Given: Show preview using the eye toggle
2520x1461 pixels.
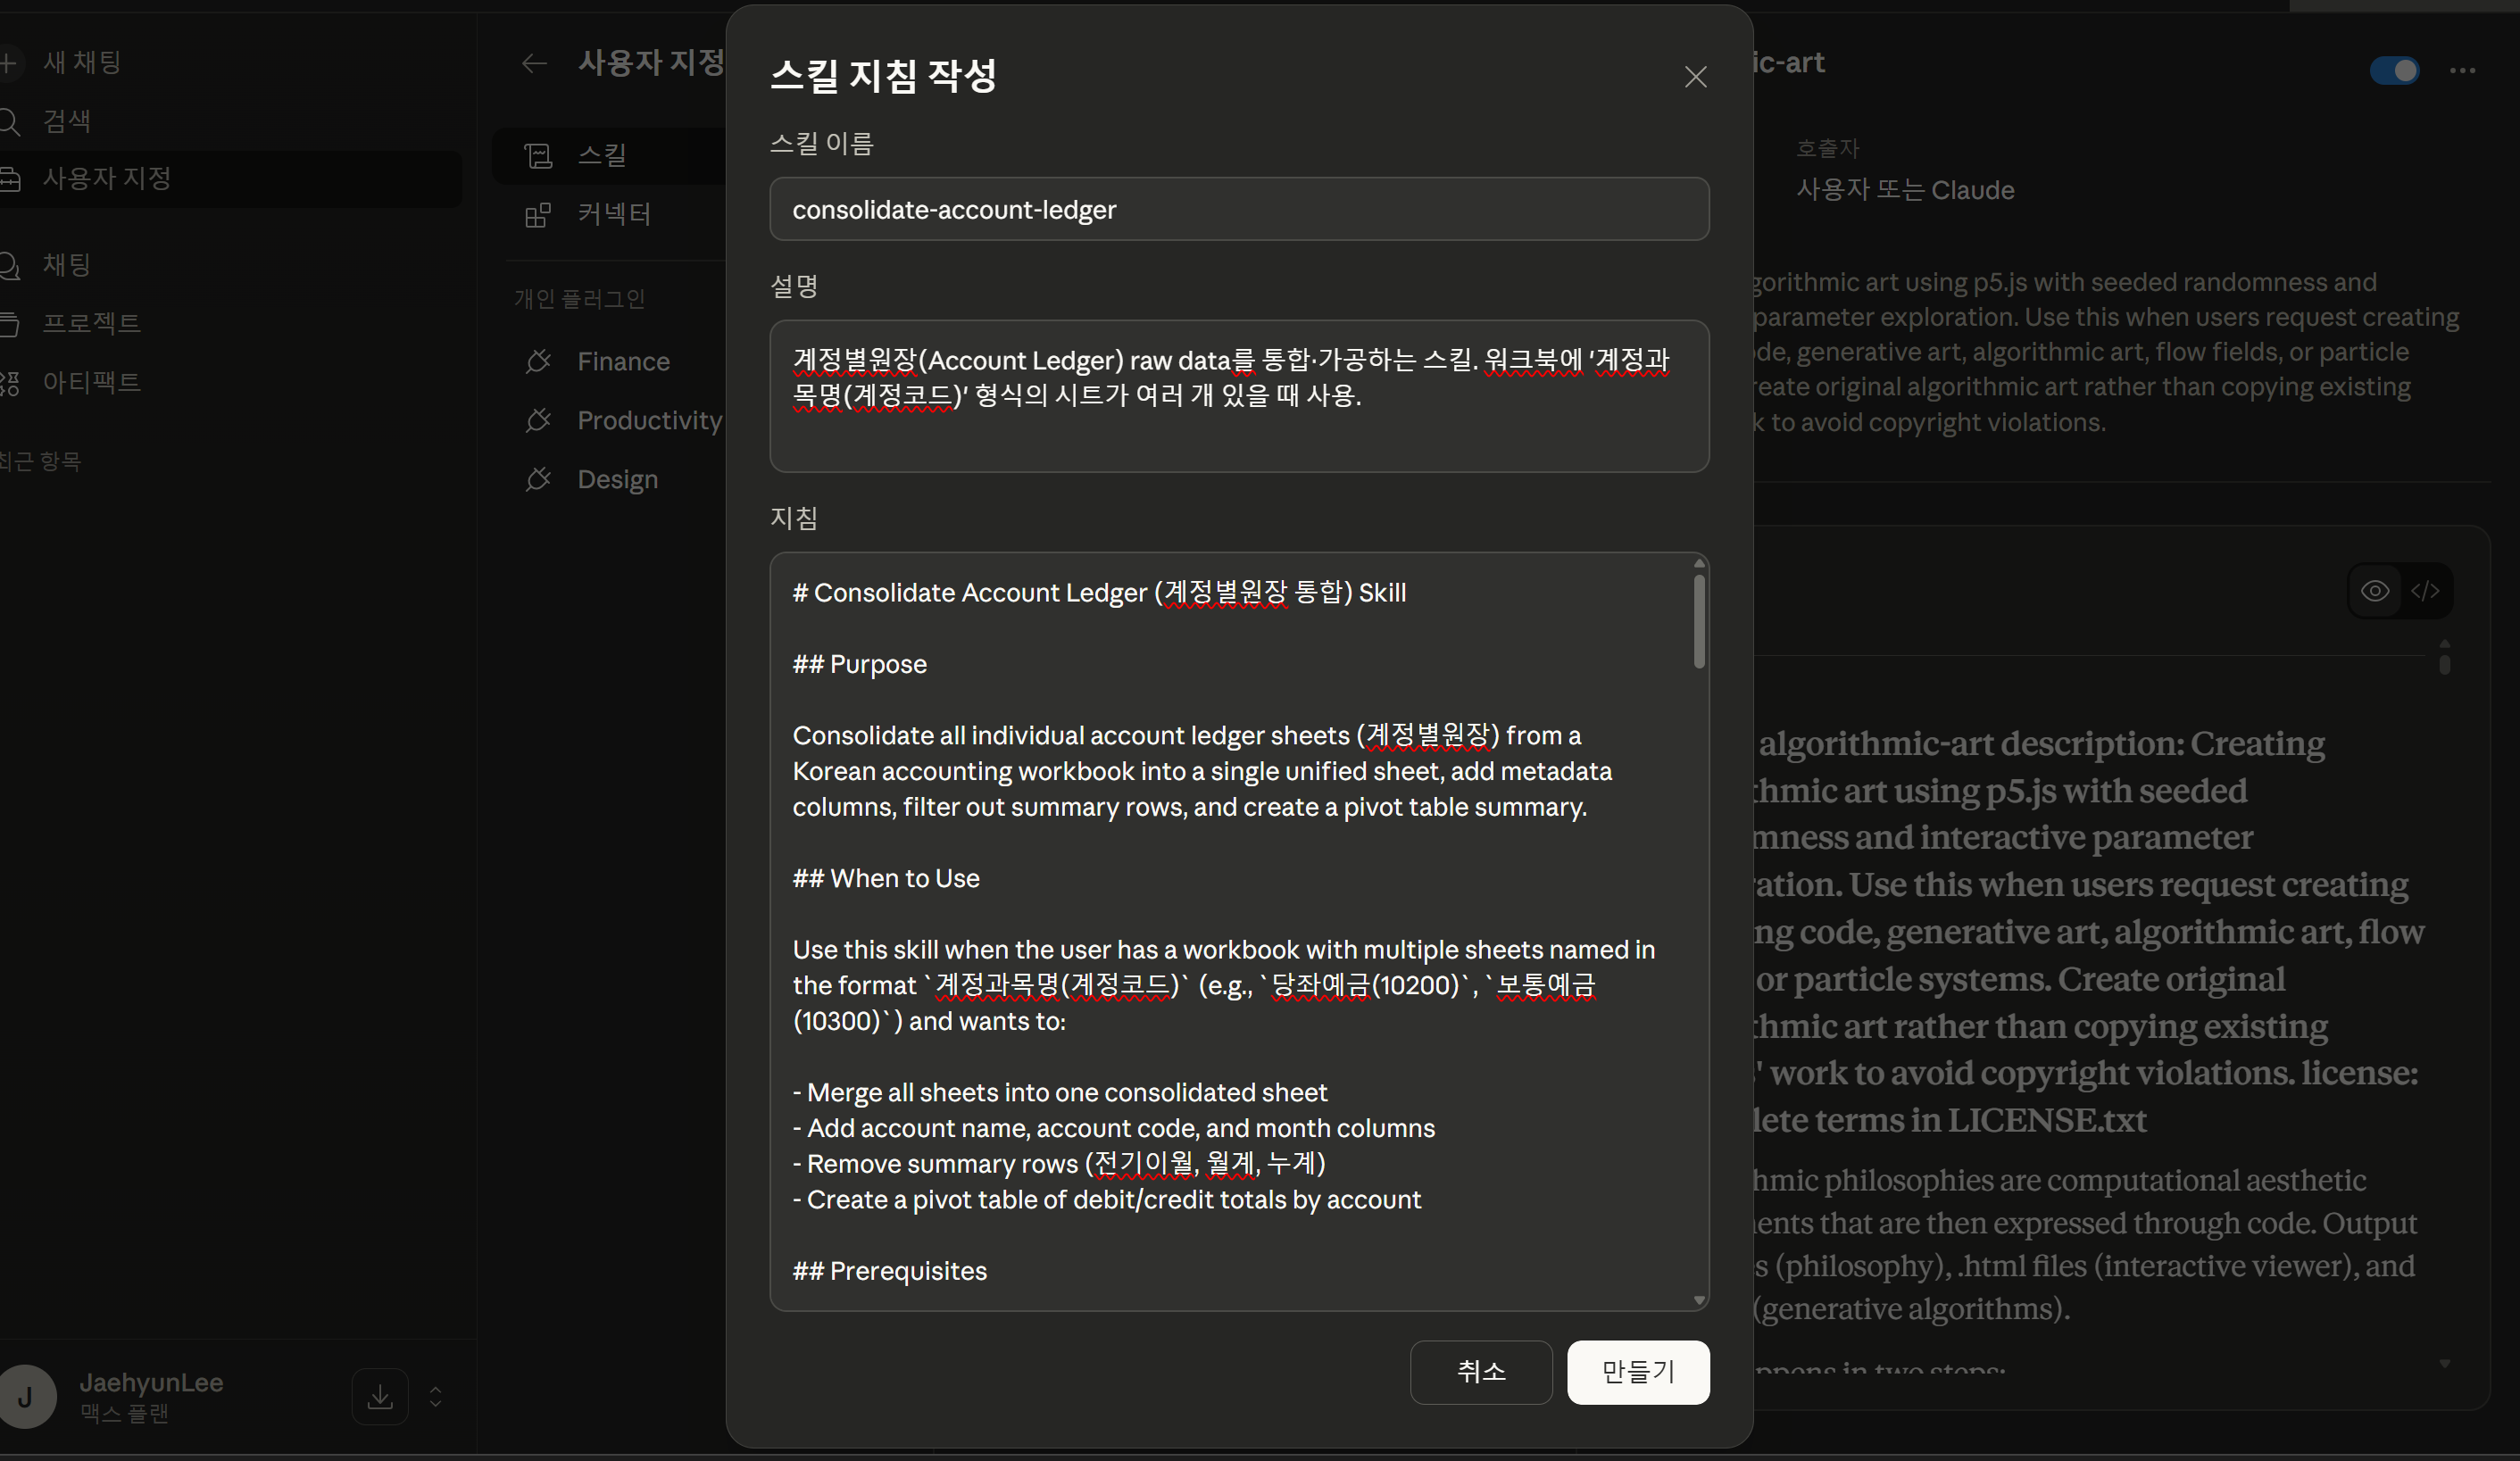Looking at the screenshot, I should [2376, 591].
